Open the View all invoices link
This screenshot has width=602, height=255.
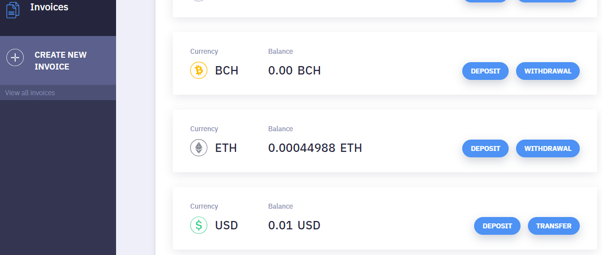click(x=30, y=93)
